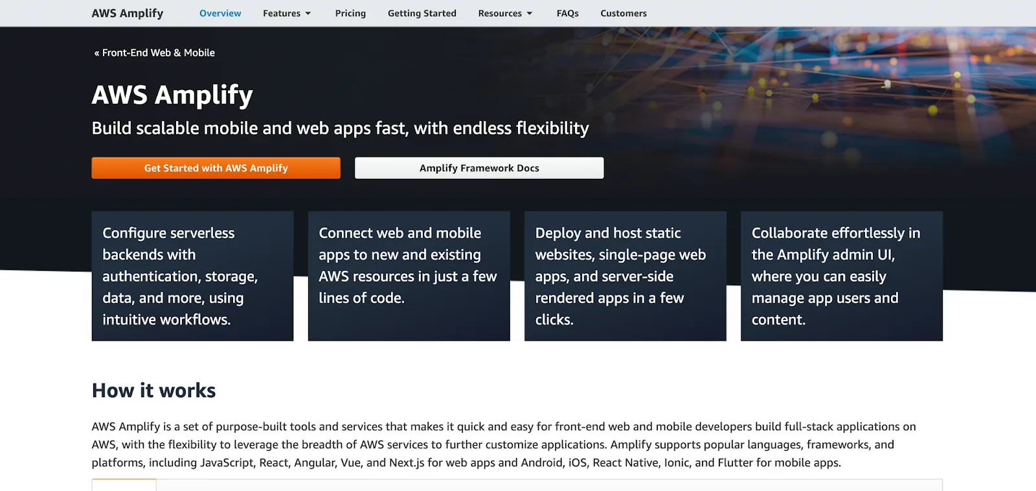Click Get Started with AWS Amplify button

point(216,168)
